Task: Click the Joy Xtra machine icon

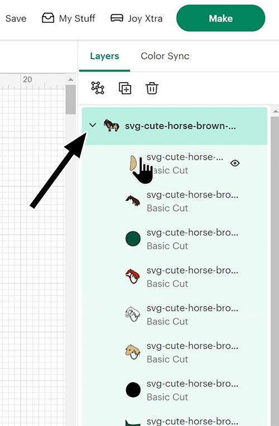Action: click(x=117, y=18)
